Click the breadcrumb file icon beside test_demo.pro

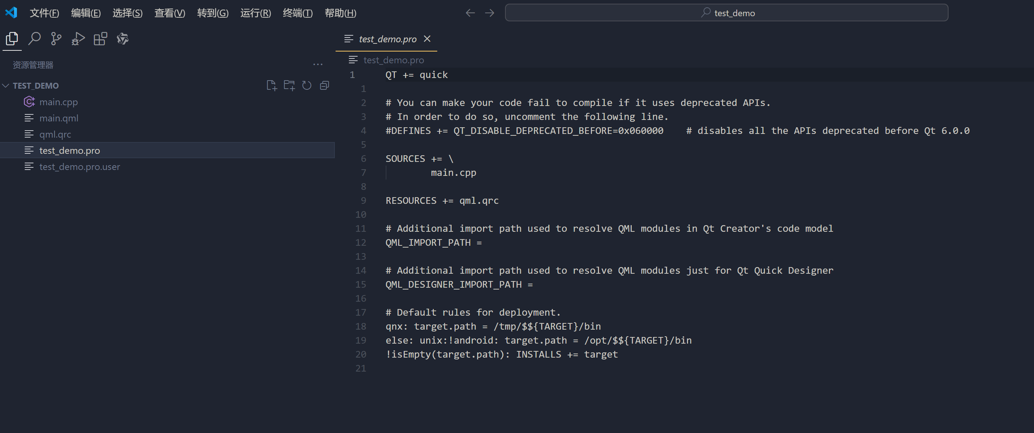coord(353,60)
